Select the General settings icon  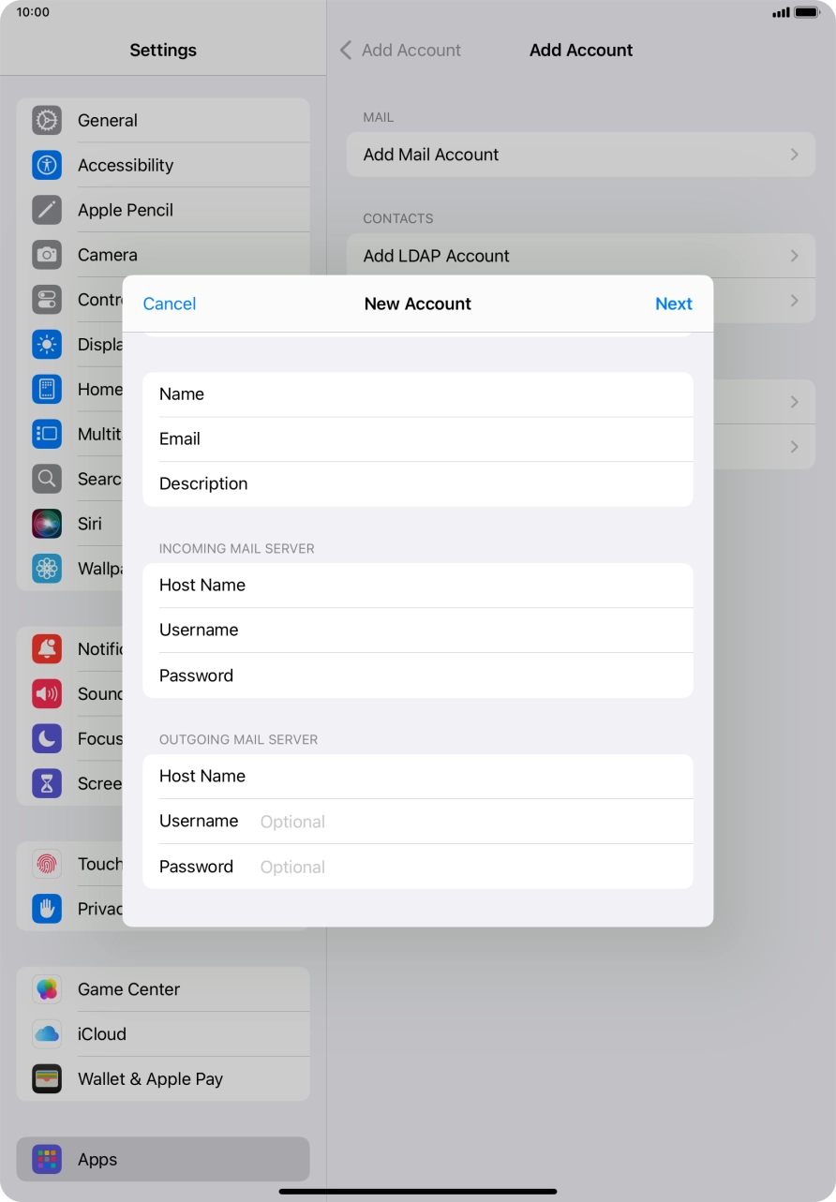[x=46, y=120]
